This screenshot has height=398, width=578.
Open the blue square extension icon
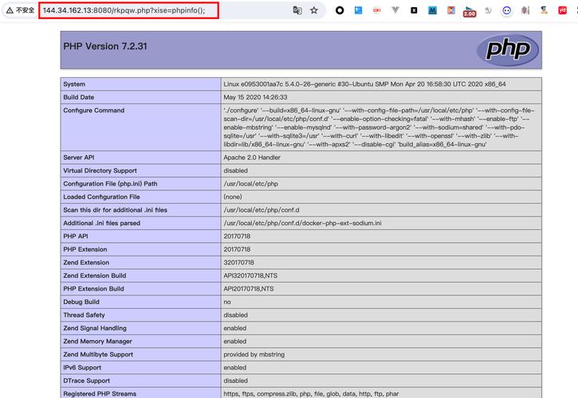coord(358,10)
